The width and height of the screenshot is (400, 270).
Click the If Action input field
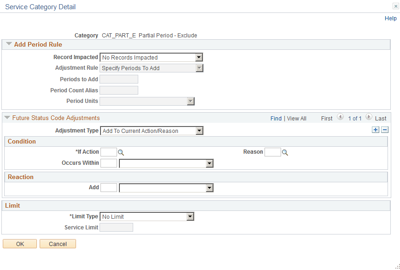(x=108, y=152)
